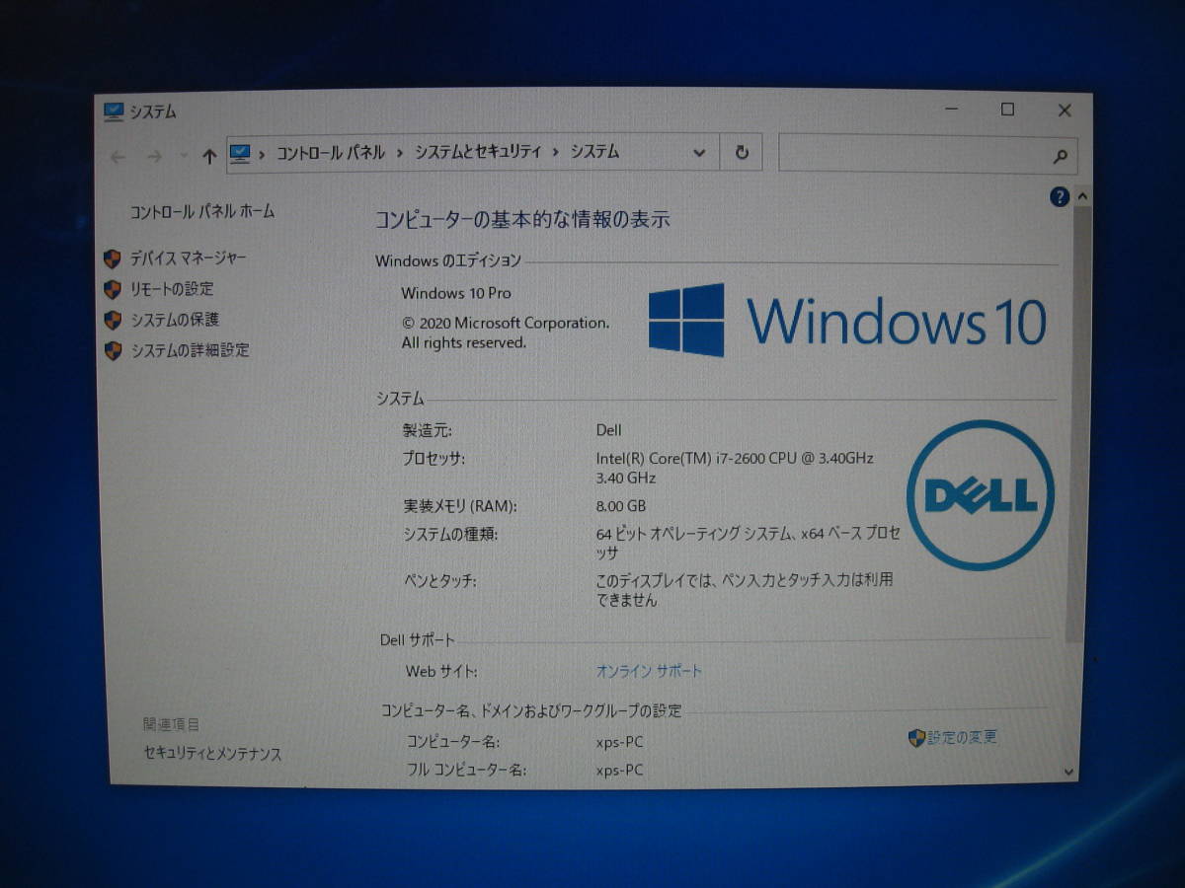This screenshot has width=1185, height=888.
Task: Select the Intel Core i7-2600 processor text
Action: coord(735,468)
